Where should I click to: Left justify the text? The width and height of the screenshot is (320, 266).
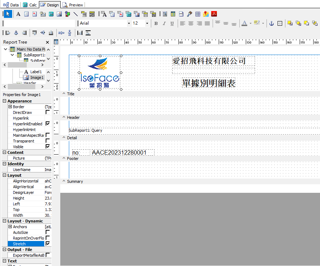coord(182,24)
